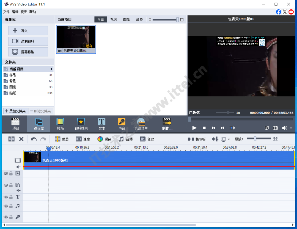The image size is (297, 229).
Task: Open the 帮助 menu
Action: pyautogui.click(x=32, y=12)
